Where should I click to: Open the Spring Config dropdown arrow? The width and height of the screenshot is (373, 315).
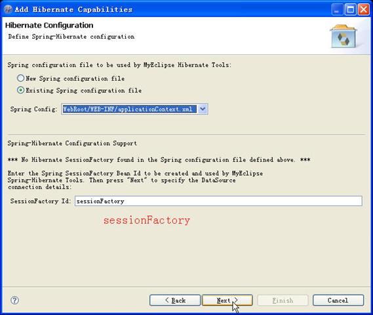(x=203, y=109)
